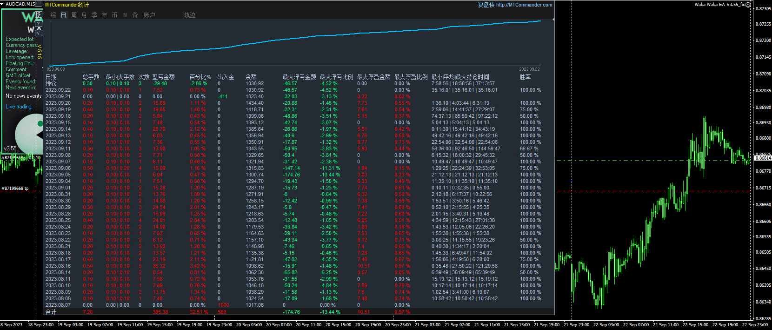Click the No news events text

point(24,96)
